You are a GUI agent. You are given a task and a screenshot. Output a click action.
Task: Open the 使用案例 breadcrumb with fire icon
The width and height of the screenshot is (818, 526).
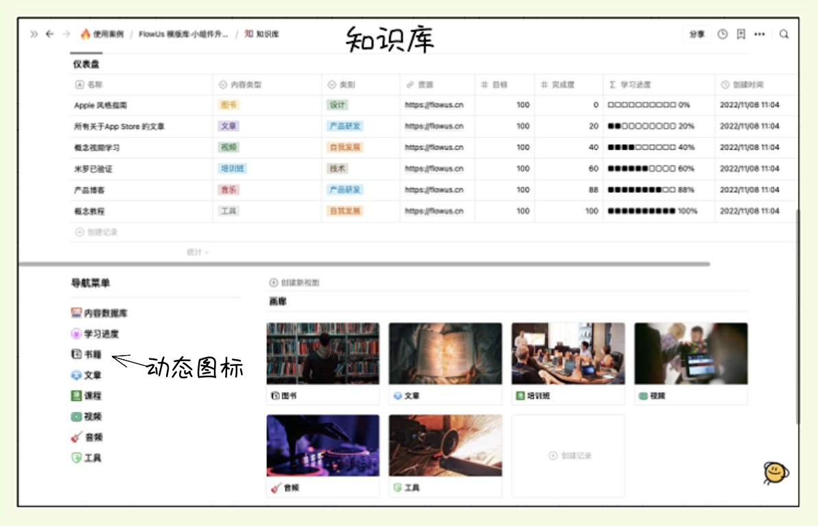102,34
